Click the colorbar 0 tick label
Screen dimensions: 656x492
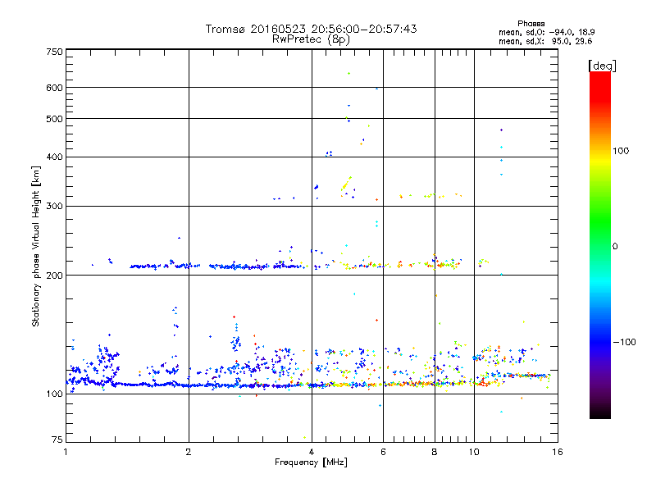[615, 247]
